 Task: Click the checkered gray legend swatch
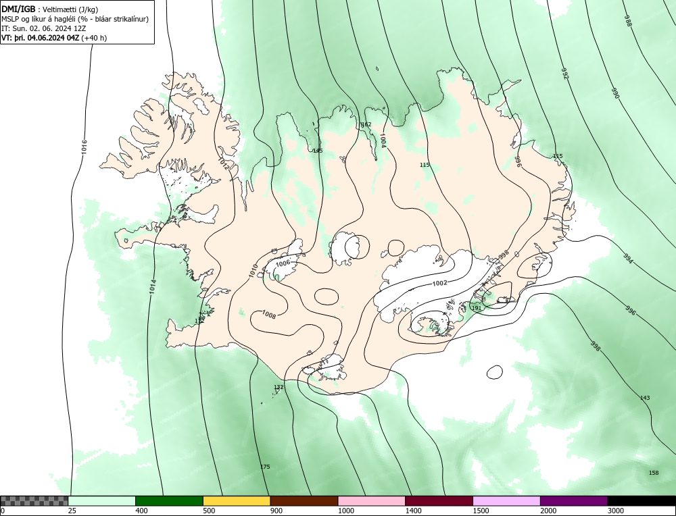tap(34, 500)
